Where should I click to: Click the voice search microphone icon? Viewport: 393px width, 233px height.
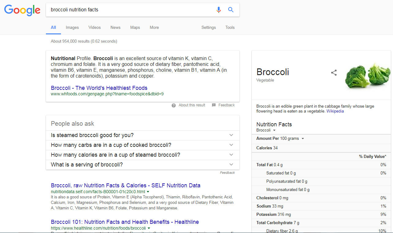pos(218,10)
